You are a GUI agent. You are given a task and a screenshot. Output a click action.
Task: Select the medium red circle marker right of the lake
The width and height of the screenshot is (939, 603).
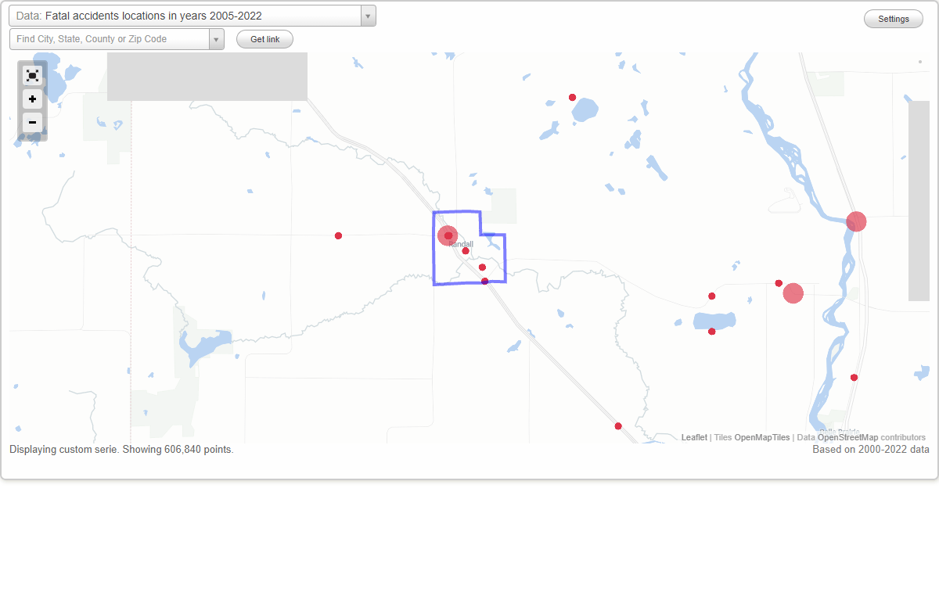pos(793,293)
